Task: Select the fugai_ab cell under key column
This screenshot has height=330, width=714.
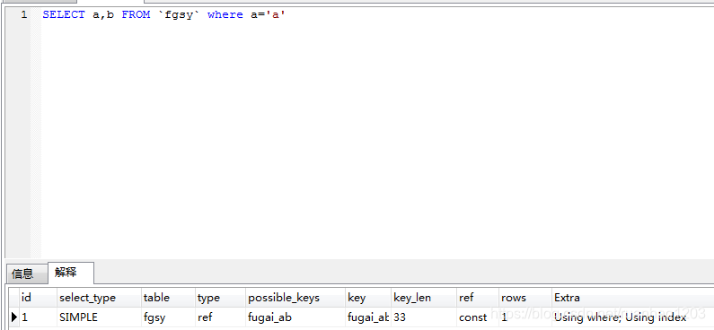Action: pyautogui.click(x=368, y=317)
